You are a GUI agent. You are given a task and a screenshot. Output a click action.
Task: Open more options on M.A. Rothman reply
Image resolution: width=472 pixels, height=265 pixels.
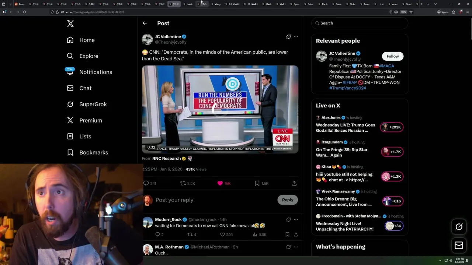(x=296, y=247)
